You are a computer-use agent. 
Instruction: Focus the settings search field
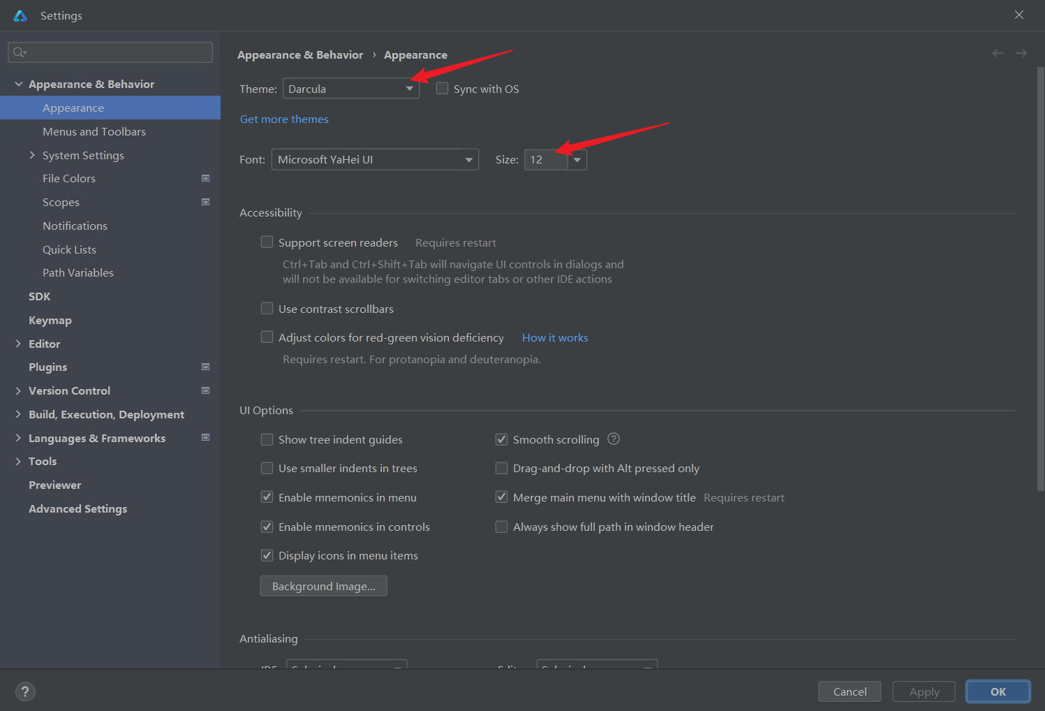pyautogui.click(x=110, y=52)
